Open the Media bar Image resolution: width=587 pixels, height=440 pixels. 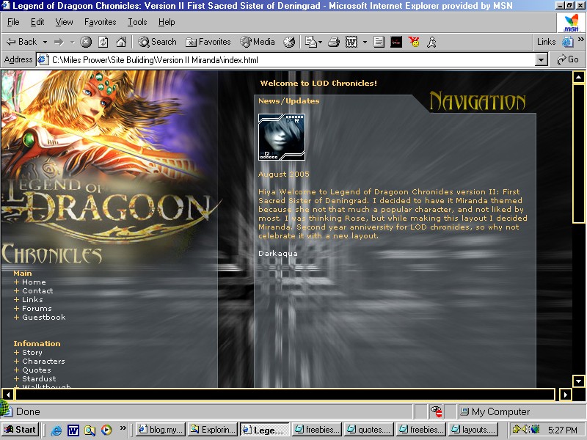[x=258, y=42]
